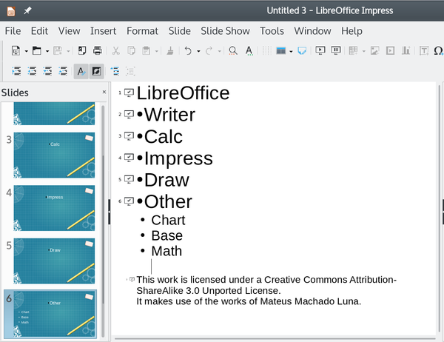The image size is (444, 342).
Task: Toggle Black and White View
Action: [96, 71]
